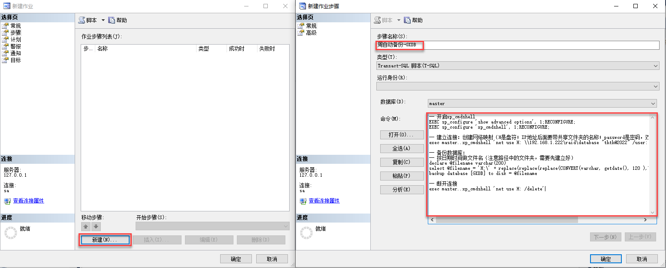Screen dimensions: 666x268
Task: Click 查看连接属性 link in 新建作业步骤
Action: (x=324, y=201)
